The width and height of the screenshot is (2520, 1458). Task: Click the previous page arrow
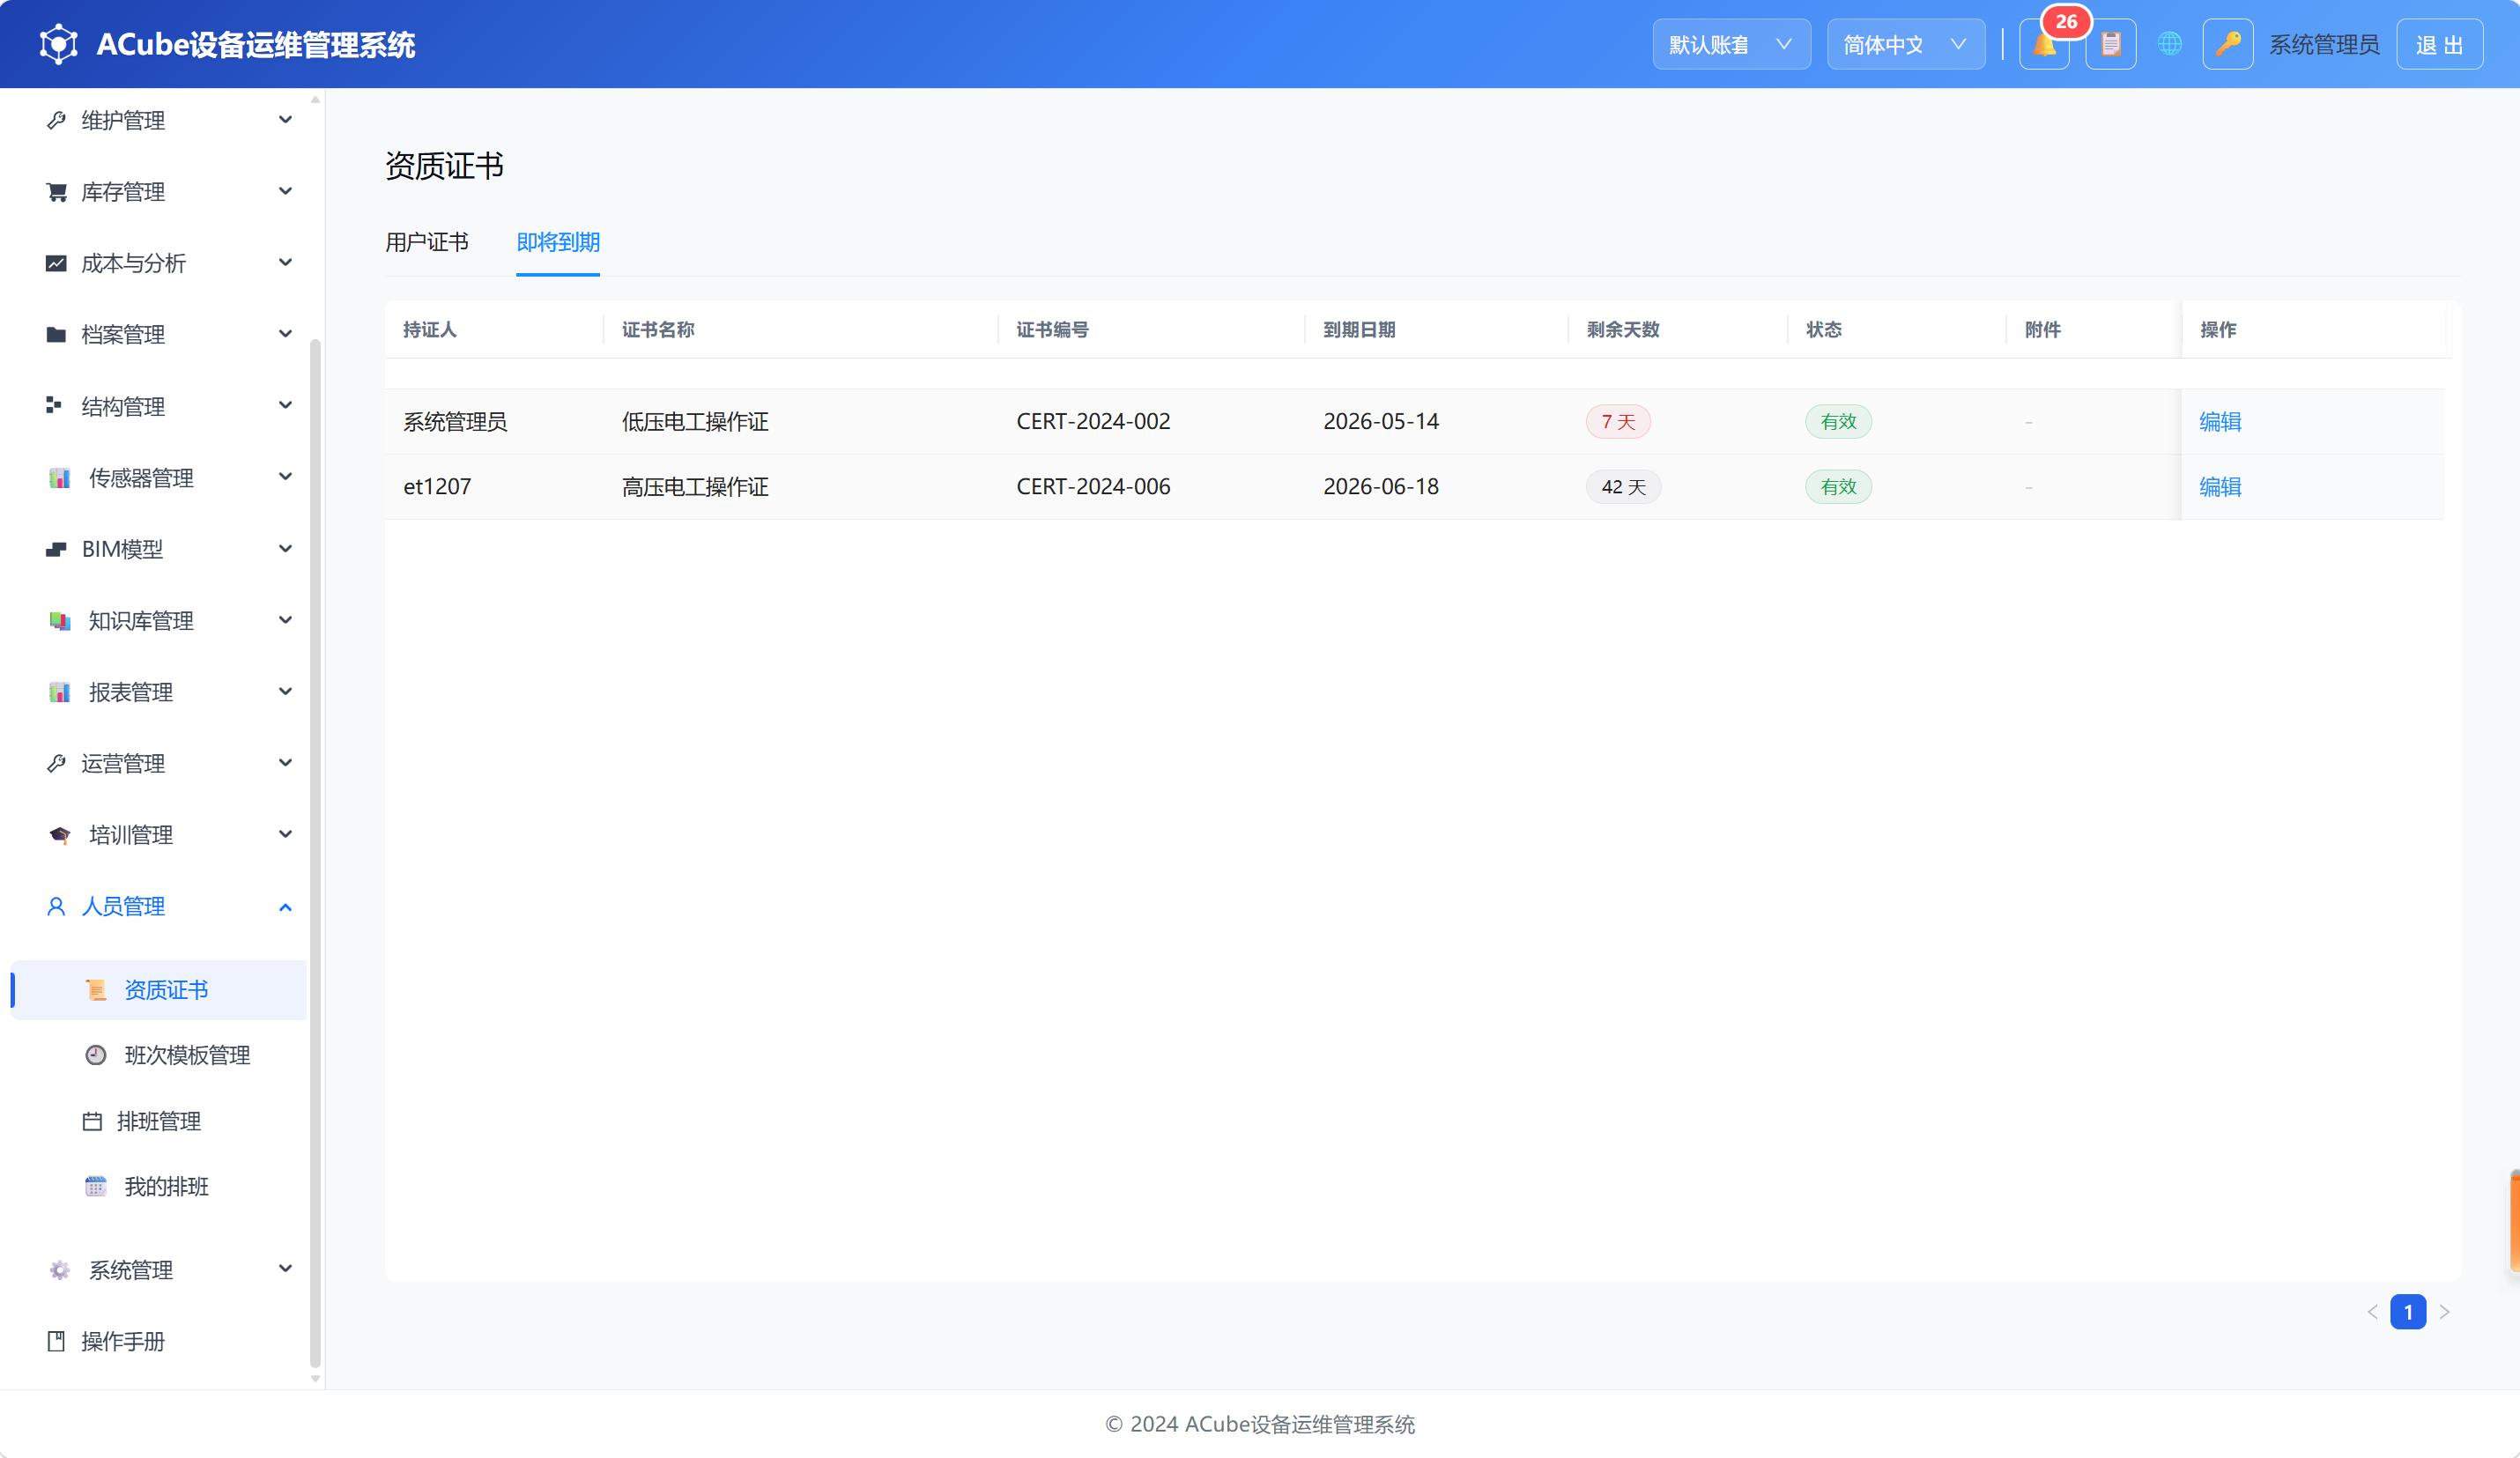(x=2372, y=1312)
